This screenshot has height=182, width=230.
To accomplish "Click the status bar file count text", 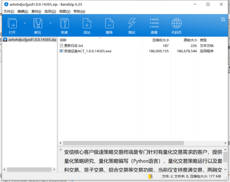I will 191,177.
